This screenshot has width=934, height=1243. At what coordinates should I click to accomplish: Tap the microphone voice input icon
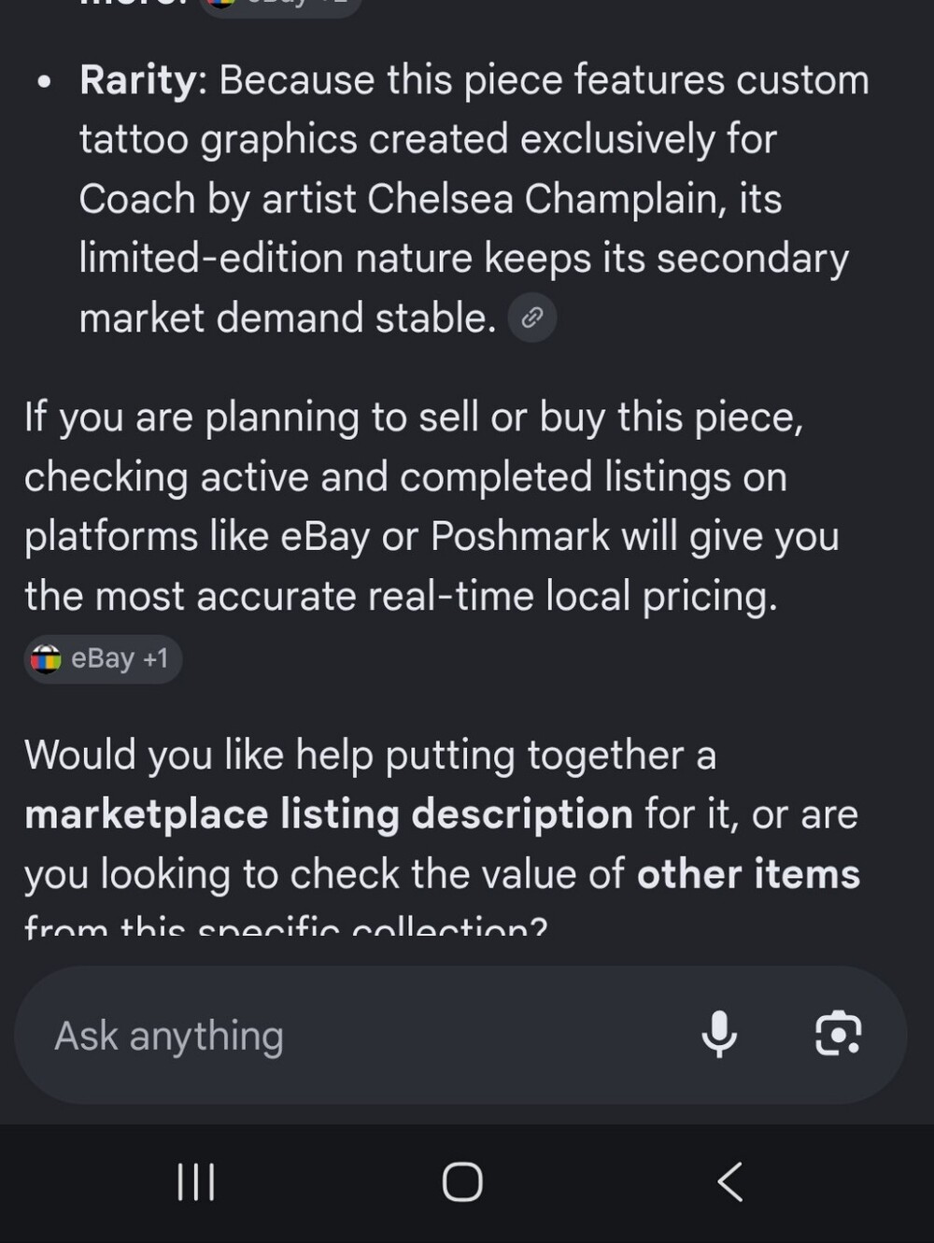[719, 1034]
